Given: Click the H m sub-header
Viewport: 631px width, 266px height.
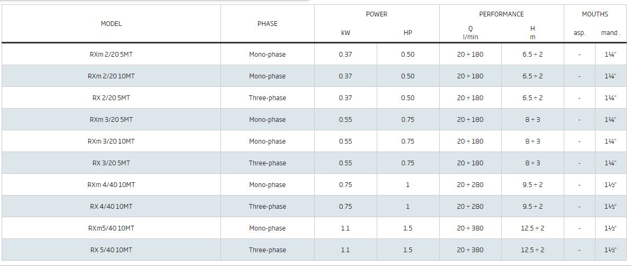Looking at the screenshot, I should [532, 33].
